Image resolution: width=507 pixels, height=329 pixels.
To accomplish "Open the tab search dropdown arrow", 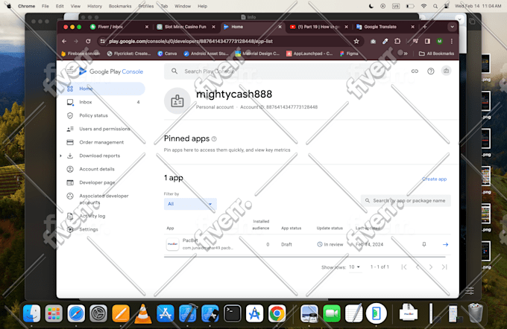I will 452,27.
